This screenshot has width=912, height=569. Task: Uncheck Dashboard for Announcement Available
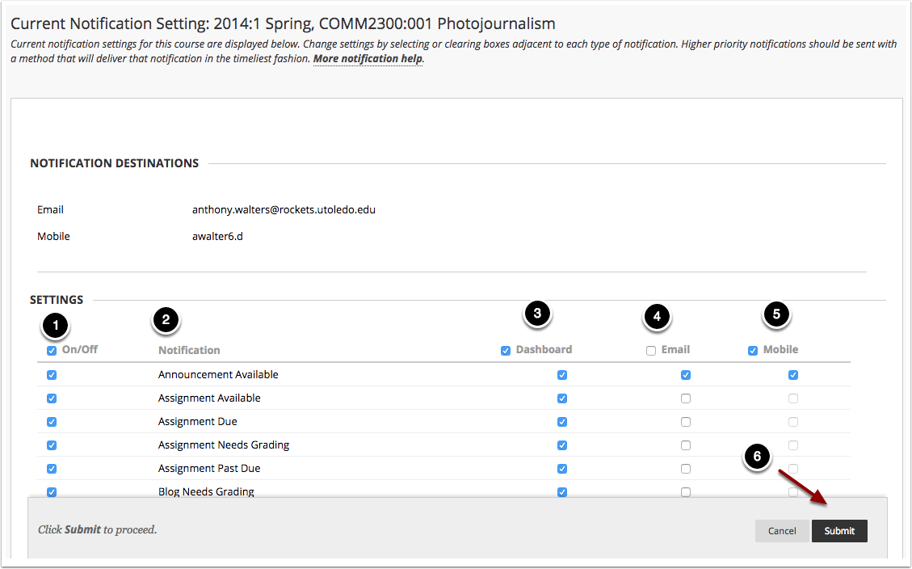click(x=562, y=375)
